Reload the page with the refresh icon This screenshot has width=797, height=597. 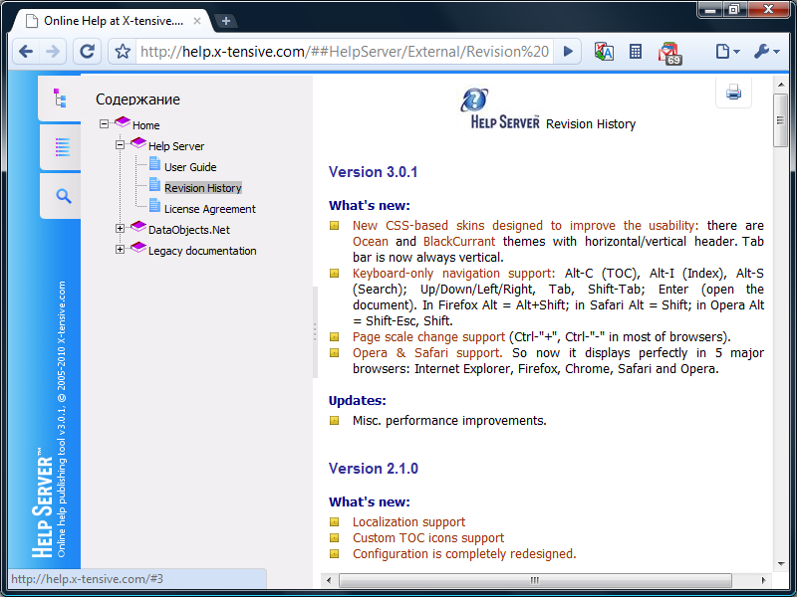point(88,52)
